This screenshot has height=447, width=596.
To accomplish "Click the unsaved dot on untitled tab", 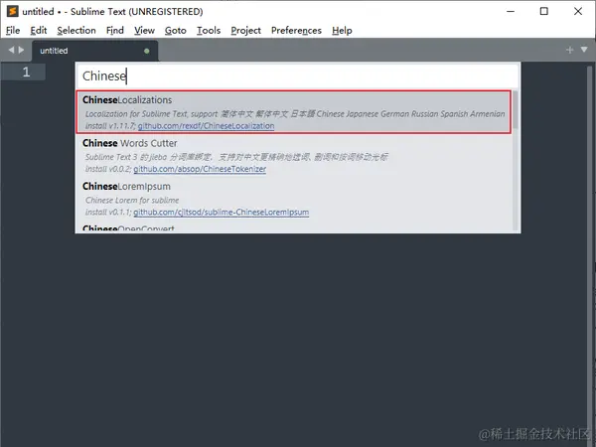I will pyautogui.click(x=147, y=51).
